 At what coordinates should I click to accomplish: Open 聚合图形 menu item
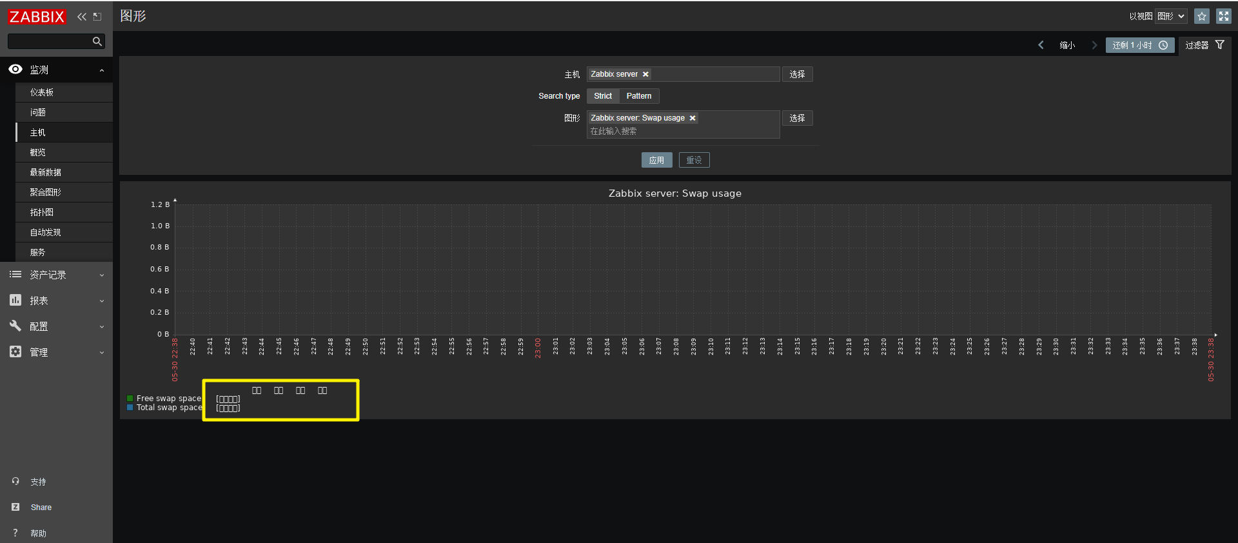tap(64, 192)
